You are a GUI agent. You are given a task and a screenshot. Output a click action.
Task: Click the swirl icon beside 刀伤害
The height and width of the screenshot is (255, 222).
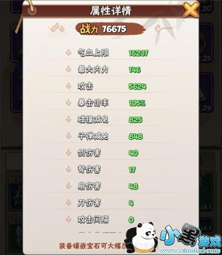(69, 203)
